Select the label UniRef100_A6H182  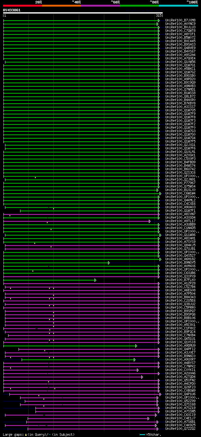coord(180,259)
